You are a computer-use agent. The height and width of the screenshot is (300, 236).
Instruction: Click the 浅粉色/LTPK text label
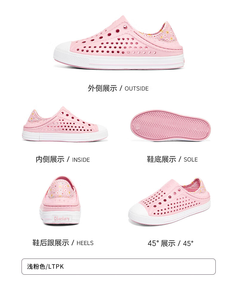coord(45,267)
